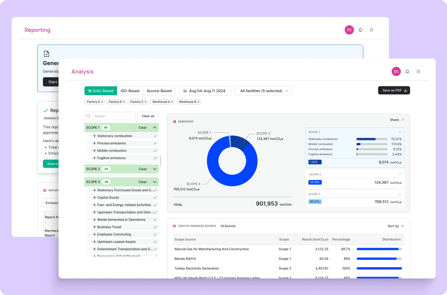Screen dimensions: 447x295
Task: Click the plus icon beside Capital Goods
Action: (x=94, y=198)
